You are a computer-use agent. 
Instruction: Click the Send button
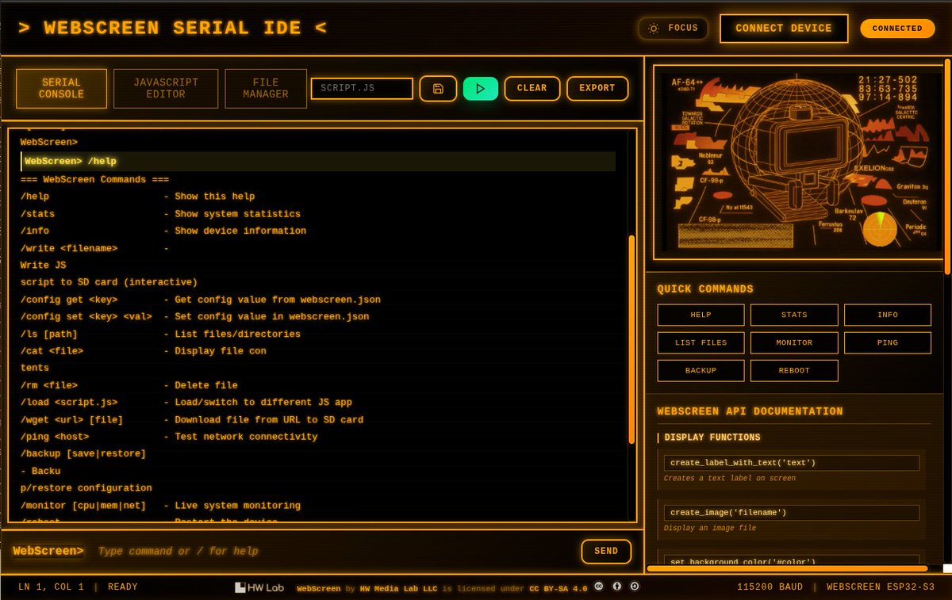coord(606,551)
